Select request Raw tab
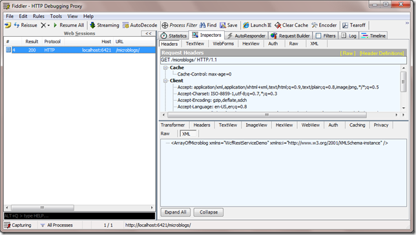This screenshot has width=416, height=235. tap(294, 44)
